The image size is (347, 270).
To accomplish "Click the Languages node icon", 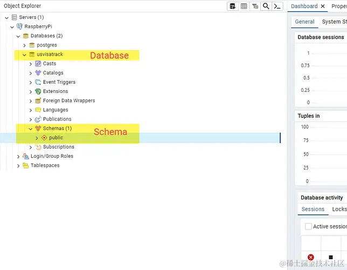I will pyautogui.click(x=38, y=110).
